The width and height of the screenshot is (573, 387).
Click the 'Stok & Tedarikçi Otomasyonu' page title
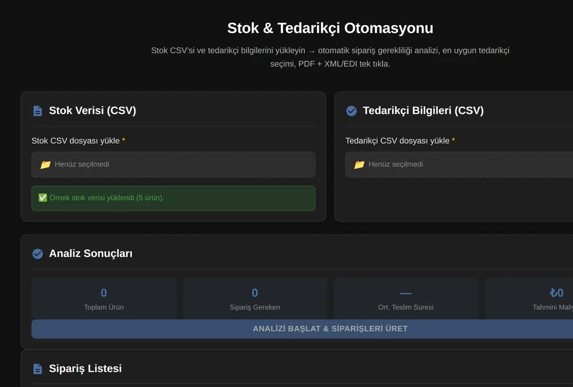click(x=330, y=28)
